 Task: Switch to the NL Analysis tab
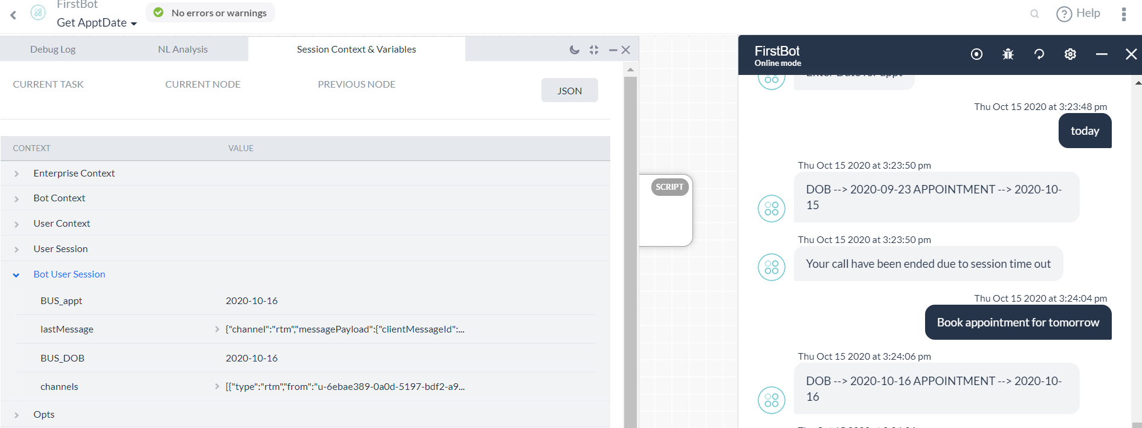pyautogui.click(x=182, y=50)
